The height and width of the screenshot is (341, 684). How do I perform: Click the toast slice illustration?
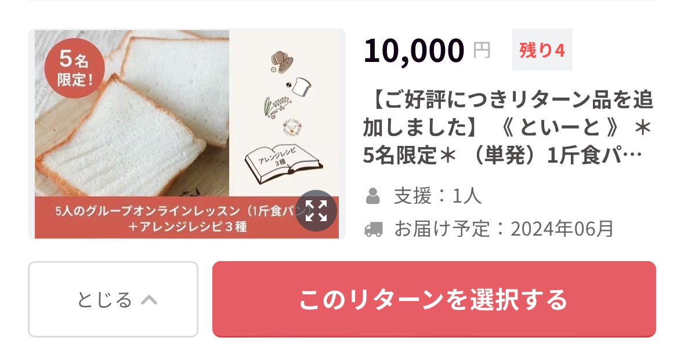[300, 87]
